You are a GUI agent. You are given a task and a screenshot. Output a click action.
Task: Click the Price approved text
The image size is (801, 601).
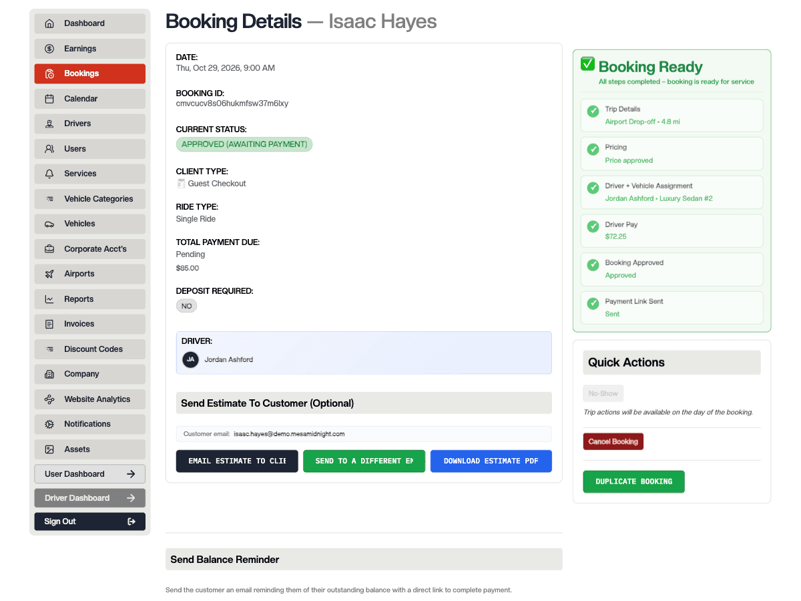click(x=629, y=160)
